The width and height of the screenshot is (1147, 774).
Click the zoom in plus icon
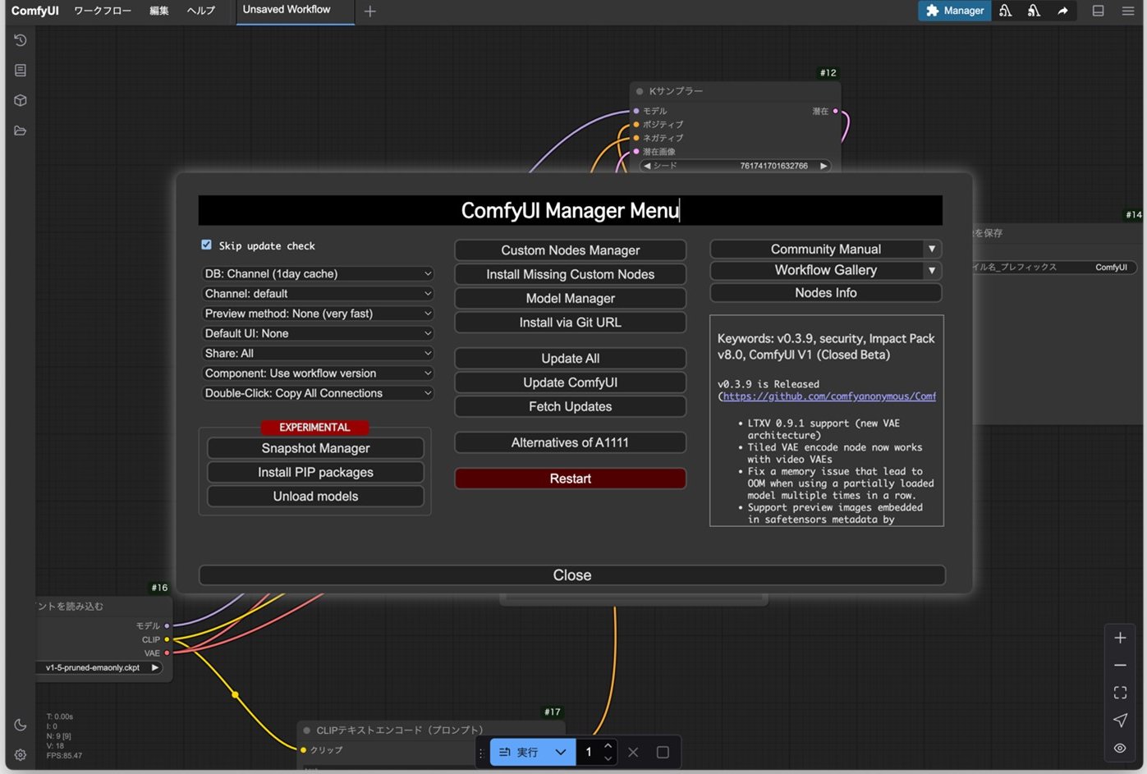tap(1120, 638)
